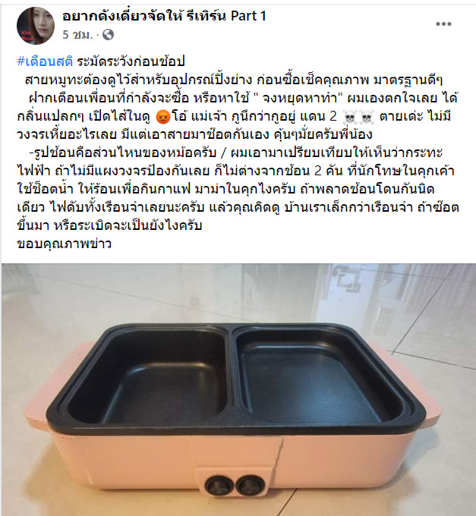Click the "ขอบคุณภาพข่าว" credit line
This screenshot has height=516, width=476.
tap(65, 244)
